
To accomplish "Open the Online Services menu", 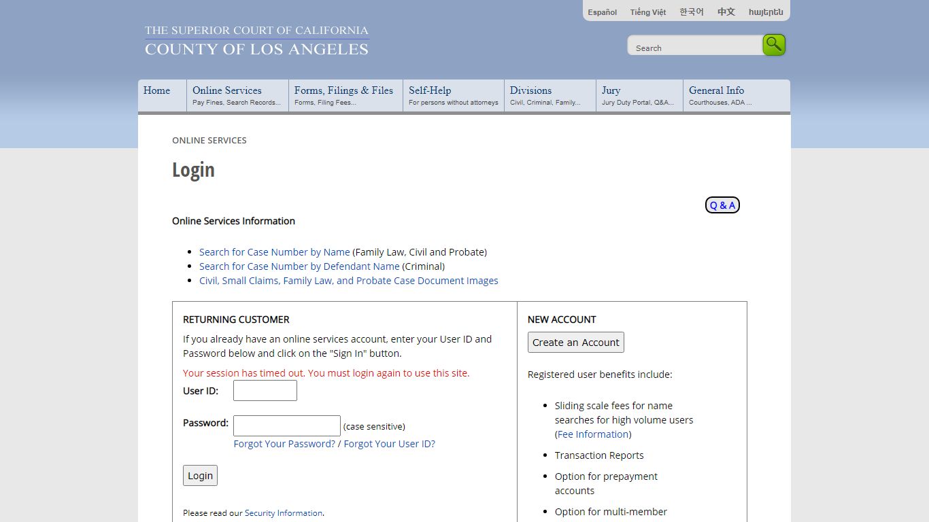I will pos(237,95).
